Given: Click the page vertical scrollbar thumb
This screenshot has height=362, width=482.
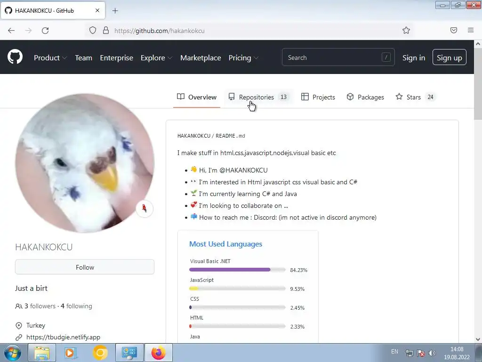Looking at the screenshot, I should pos(478,85).
